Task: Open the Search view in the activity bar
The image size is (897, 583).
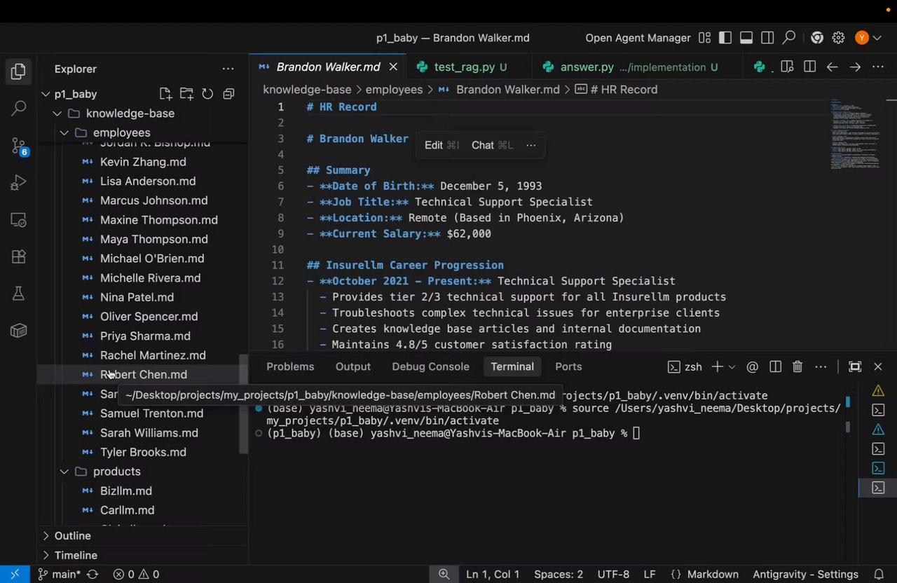Action: (19, 109)
